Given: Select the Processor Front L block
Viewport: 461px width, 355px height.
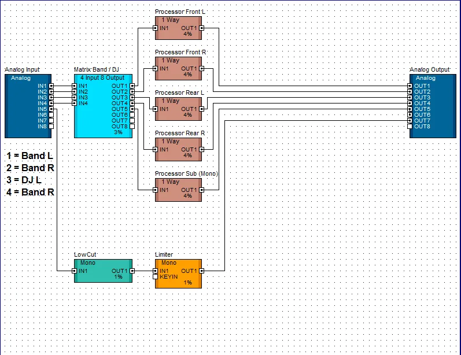Looking at the screenshot, I should coord(179,28).
